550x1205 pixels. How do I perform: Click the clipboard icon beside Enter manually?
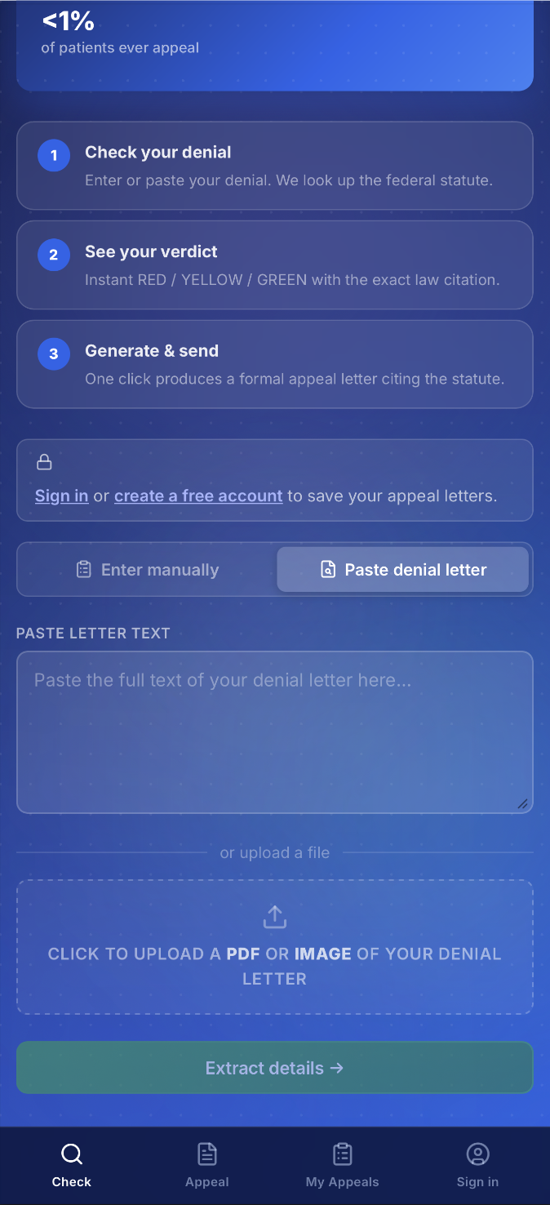[83, 569]
